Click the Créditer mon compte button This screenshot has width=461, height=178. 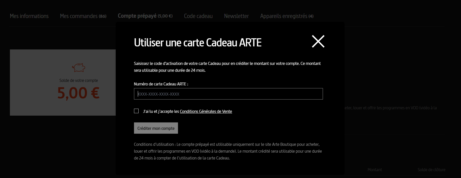coord(156,128)
